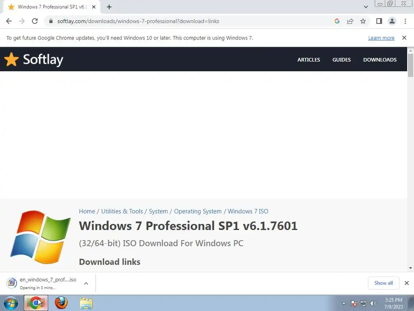
Task: Open the Learn more link
Action: pos(381,38)
